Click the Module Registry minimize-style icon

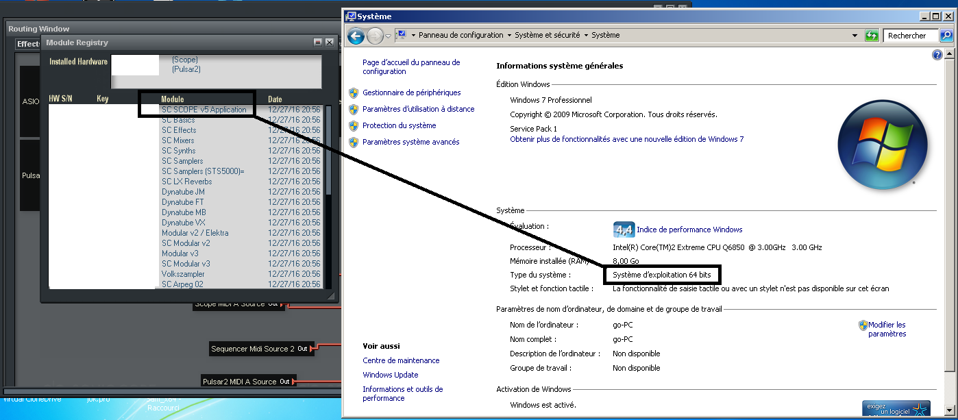point(318,42)
